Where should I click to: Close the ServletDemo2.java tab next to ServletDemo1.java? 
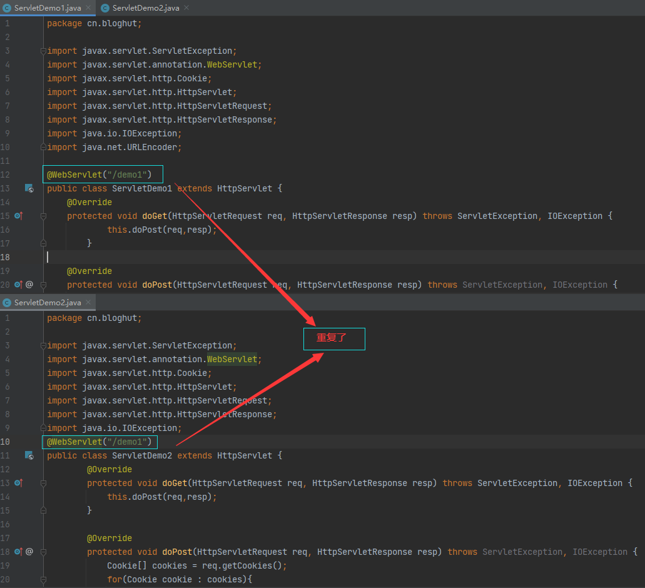pyautogui.click(x=186, y=8)
